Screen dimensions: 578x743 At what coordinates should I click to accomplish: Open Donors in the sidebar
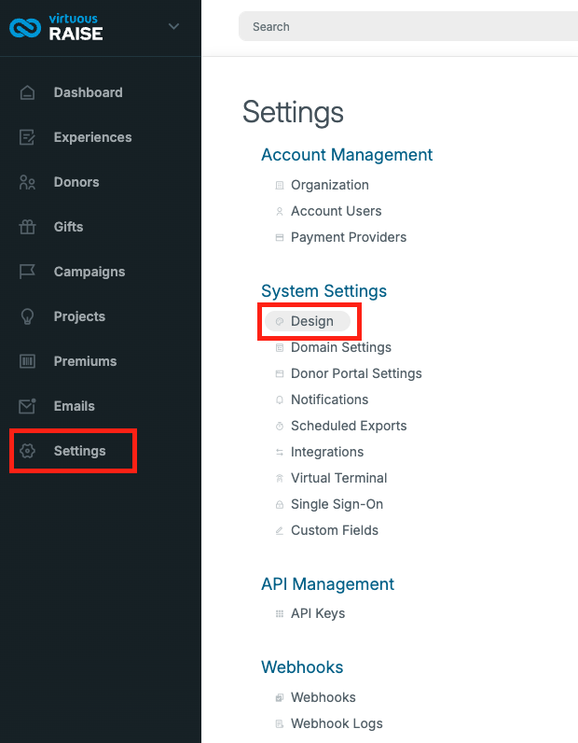click(76, 182)
